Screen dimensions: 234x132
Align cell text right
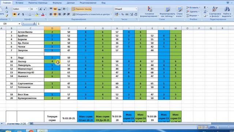[59, 14]
